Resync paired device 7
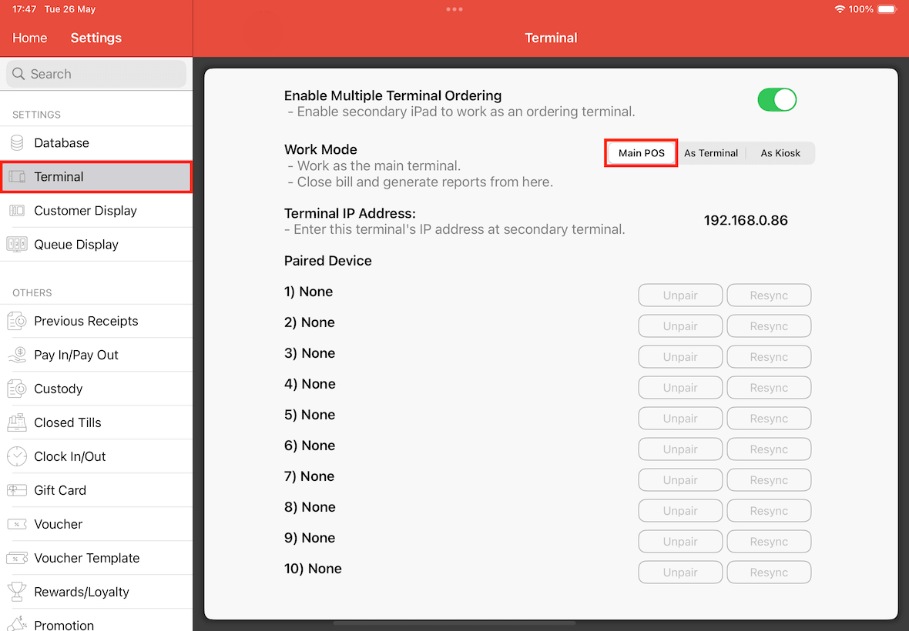The height and width of the screenshot is (631, 909). pyautogui.click(x=769, y=480)
